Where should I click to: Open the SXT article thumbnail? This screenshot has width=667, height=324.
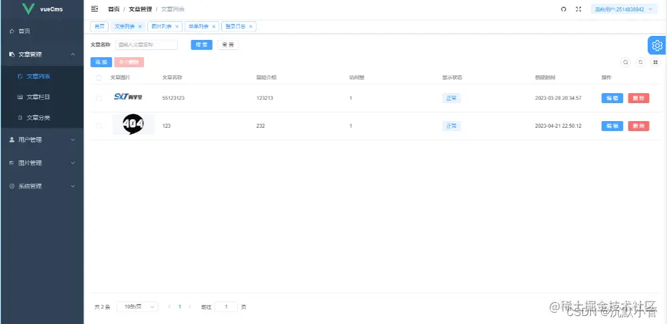pyautogui.click(x=128, y=97)
